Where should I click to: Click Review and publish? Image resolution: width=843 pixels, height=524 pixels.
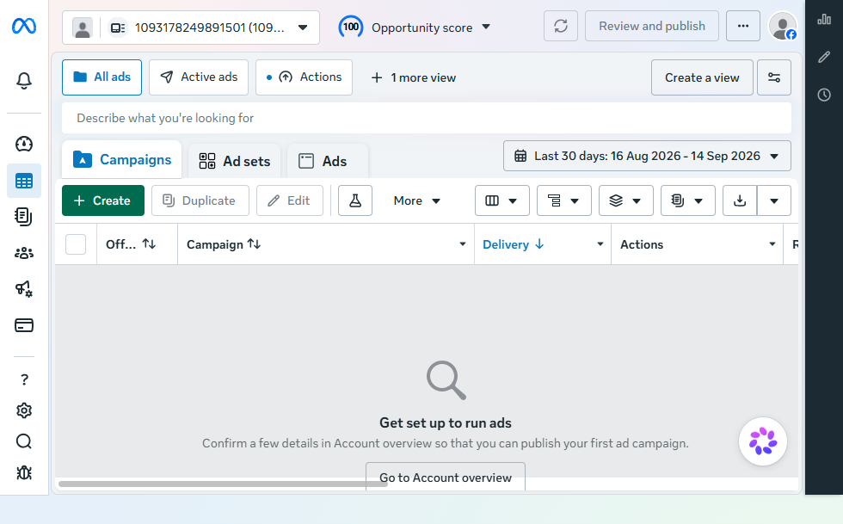652,26
